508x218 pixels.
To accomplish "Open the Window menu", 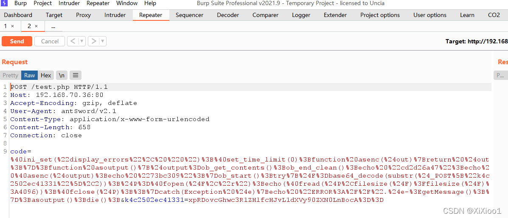I will click(127, 3).
